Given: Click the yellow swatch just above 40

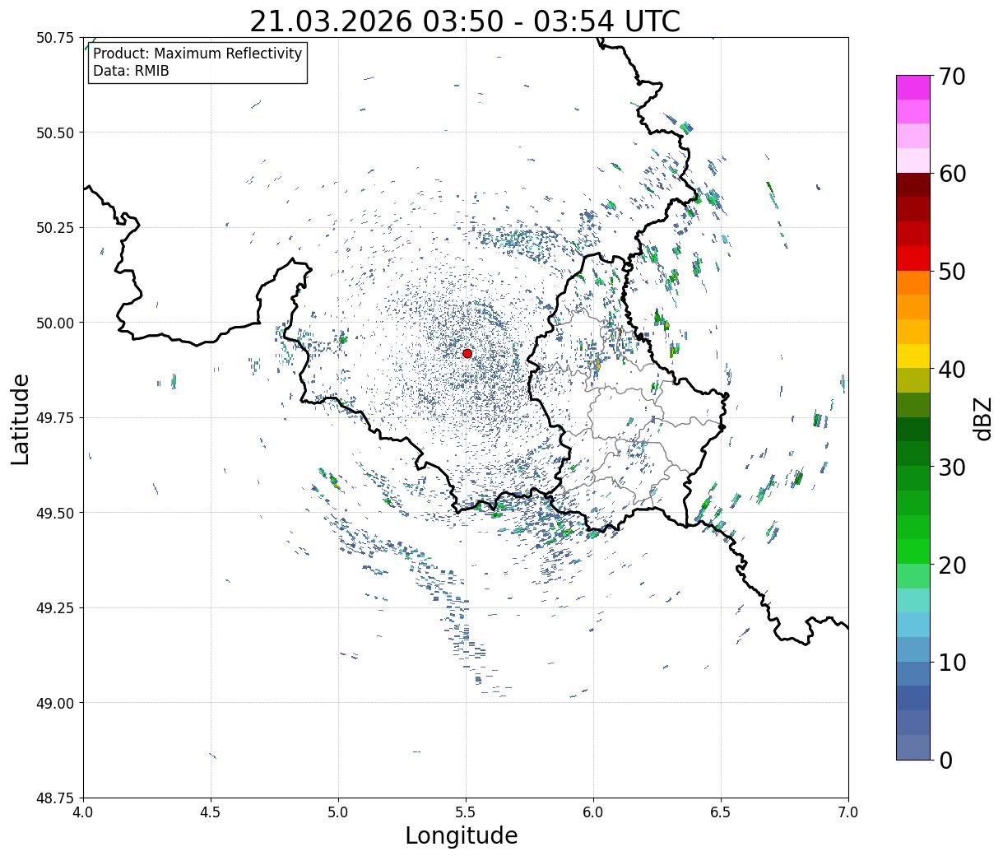Looking at the screenshot, I should (913, 356).
